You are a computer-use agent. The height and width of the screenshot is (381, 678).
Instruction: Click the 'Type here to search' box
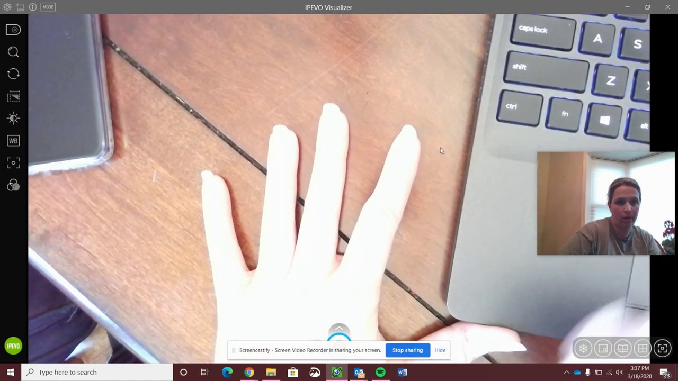97,372
